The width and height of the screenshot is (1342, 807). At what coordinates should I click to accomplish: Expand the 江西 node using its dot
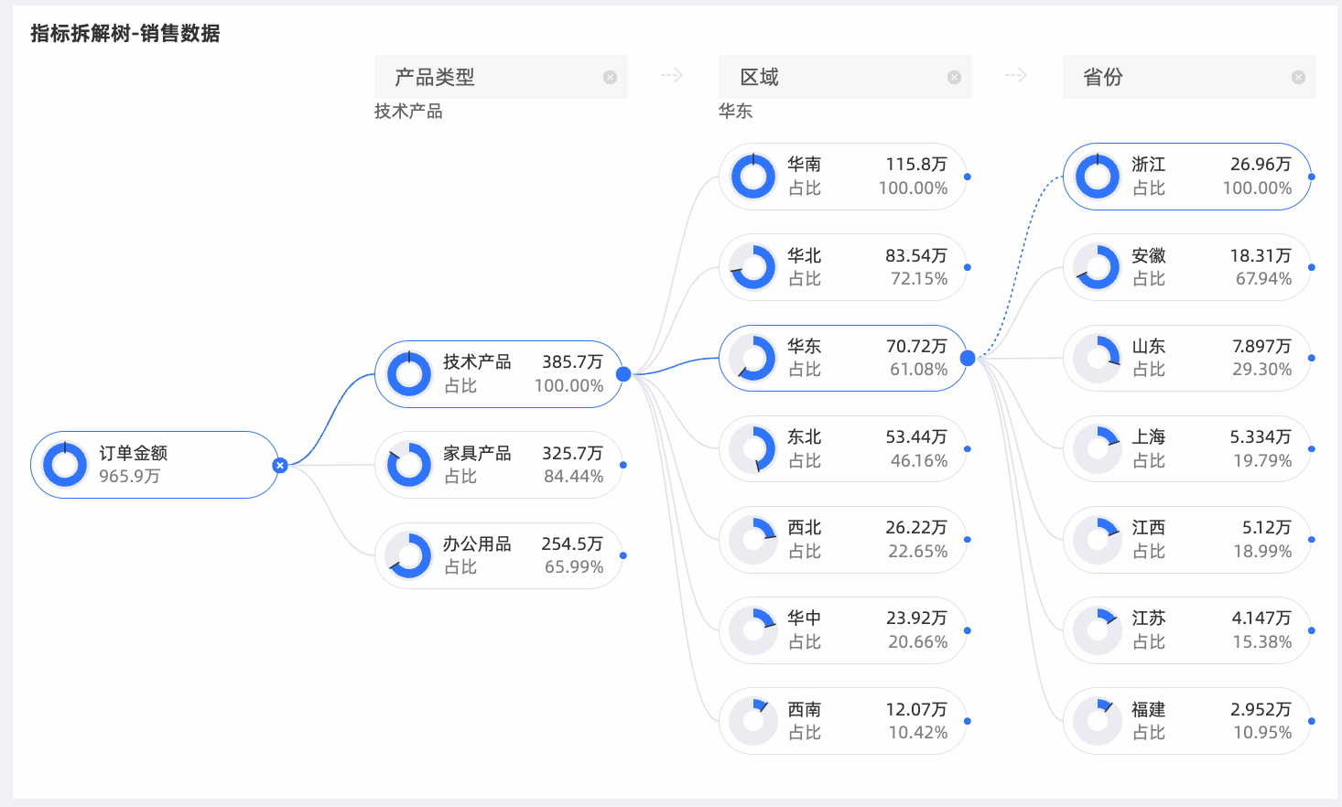pyautogui.click(x=1312, y=540)
